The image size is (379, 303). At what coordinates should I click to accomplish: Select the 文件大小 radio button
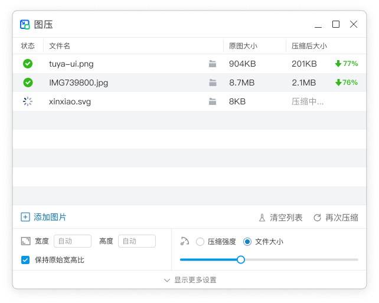tap(247, 241)
